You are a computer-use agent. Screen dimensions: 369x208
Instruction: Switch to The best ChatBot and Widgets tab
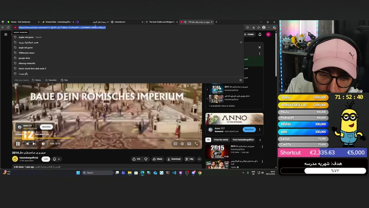[x=161, y=22]
